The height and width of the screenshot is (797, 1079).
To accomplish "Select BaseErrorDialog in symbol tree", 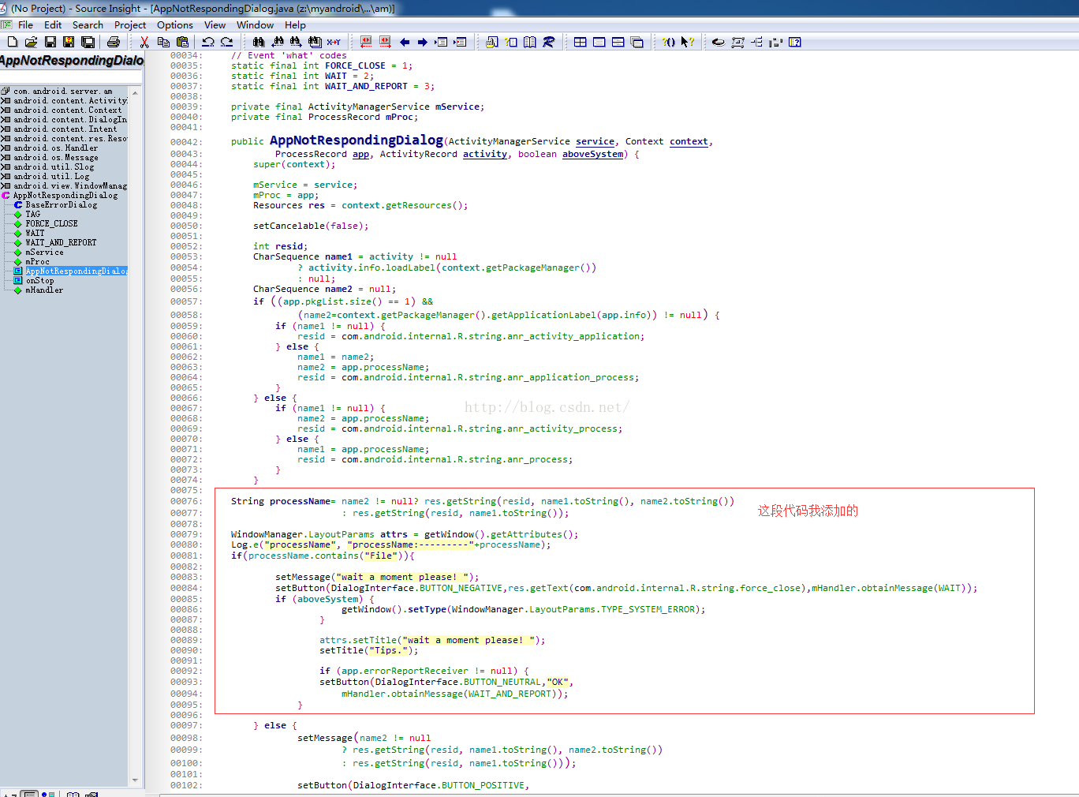I will [x=62, y=205].
